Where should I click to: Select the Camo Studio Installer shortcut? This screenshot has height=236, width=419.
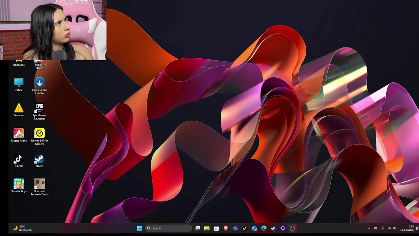[39, 86]
